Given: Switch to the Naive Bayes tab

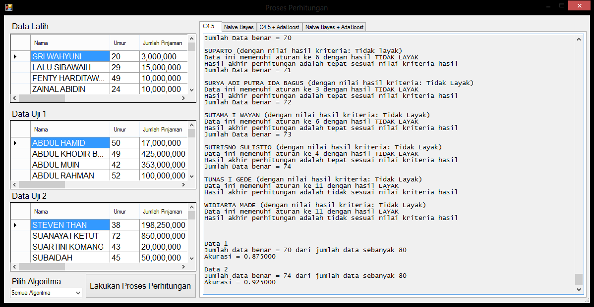Looking at the screenshot, I should [238, 27].
